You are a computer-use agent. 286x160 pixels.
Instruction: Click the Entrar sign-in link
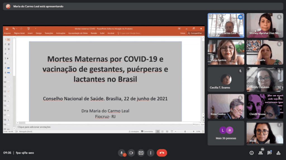point(183,33)
